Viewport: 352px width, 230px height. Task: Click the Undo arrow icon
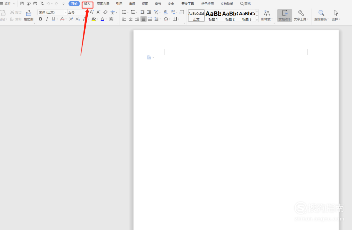[48, 4]
